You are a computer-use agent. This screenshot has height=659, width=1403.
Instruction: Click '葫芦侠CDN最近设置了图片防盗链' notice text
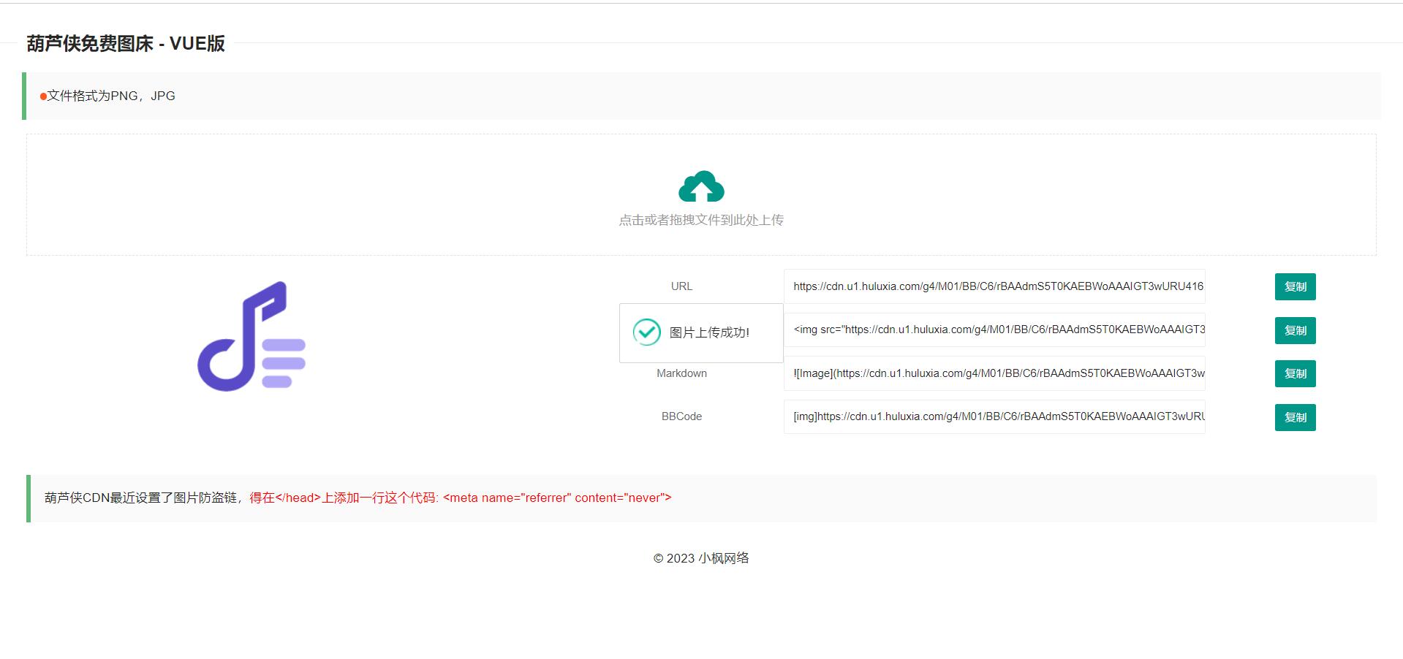142,498
